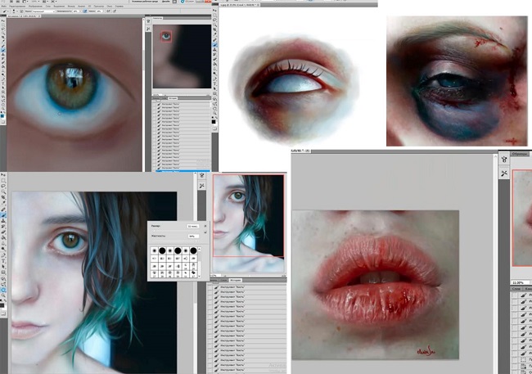Open the blending mode dropdown in the options bar
Viewport: 532px width, 374px height.
[x=43, y=11]
